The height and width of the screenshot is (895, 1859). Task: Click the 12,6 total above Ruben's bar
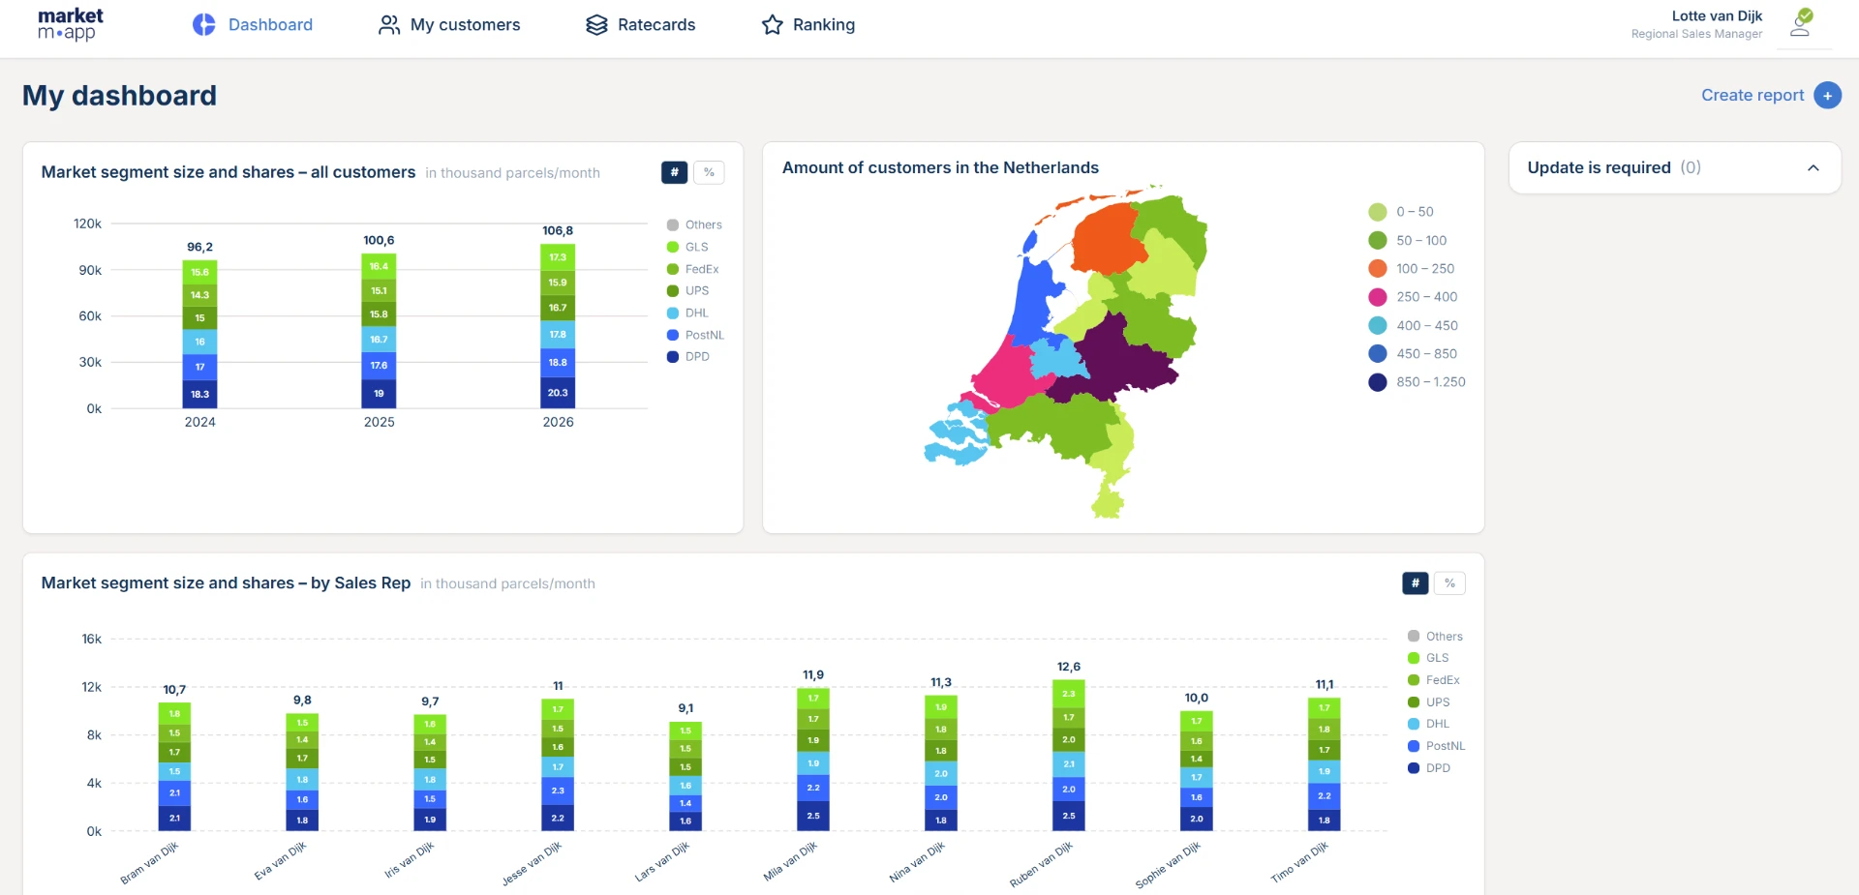[1069, 667]
